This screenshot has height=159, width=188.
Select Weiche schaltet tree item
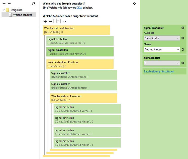(22, 15)
